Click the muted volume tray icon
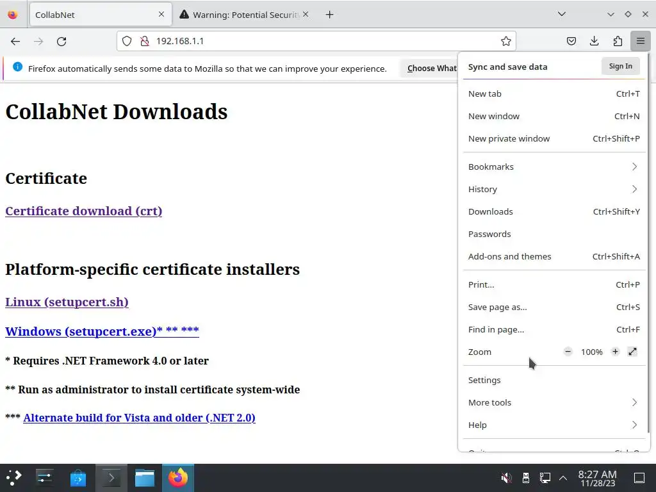This screenshot has width=656, height=492. pyautogui.click(x=506, y=478)
